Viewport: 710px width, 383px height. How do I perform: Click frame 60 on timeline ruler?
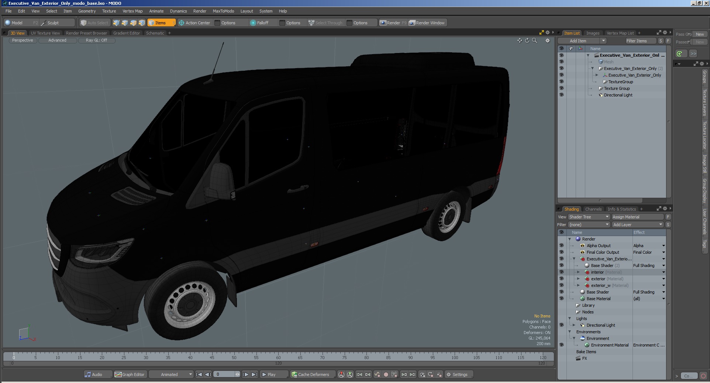(x=278, y=356)
